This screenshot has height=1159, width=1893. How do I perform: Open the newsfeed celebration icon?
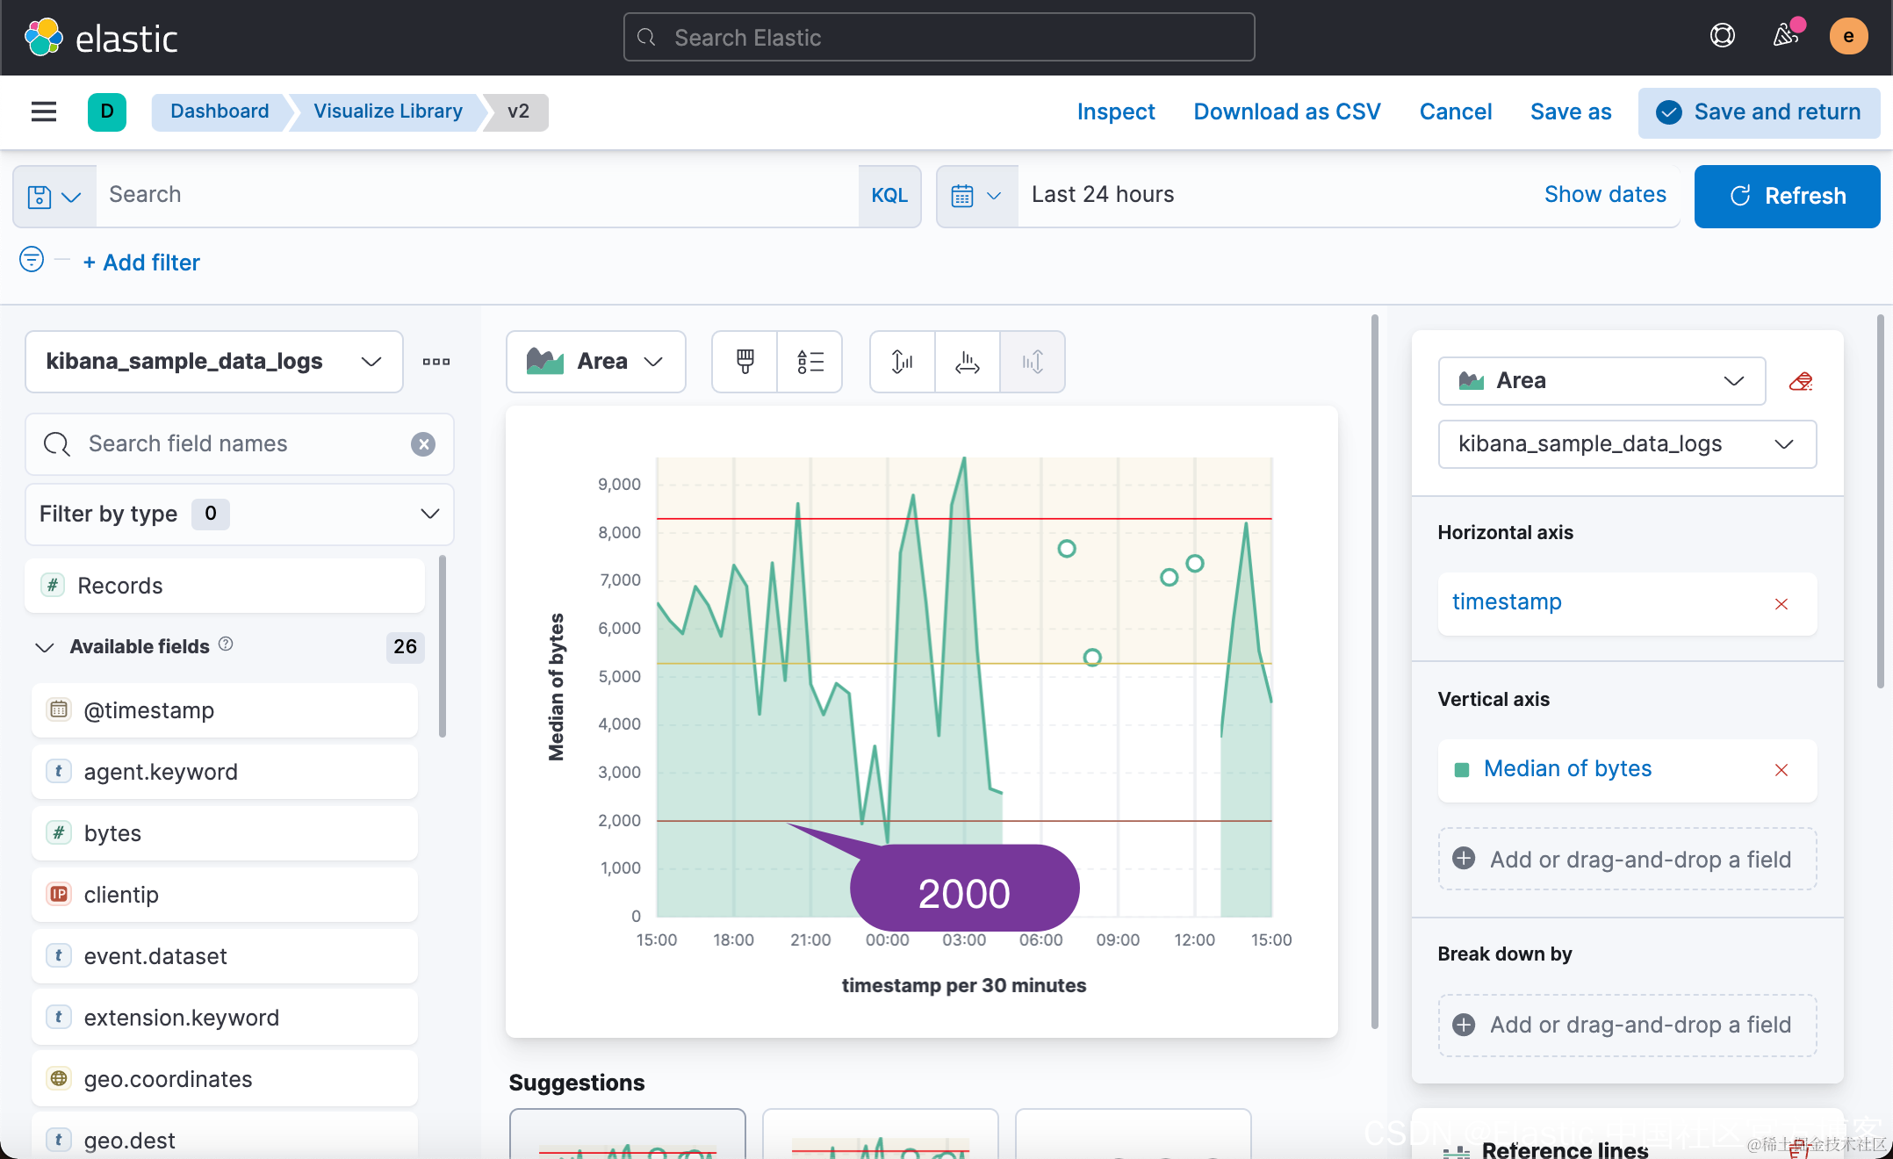point(1785,36)
